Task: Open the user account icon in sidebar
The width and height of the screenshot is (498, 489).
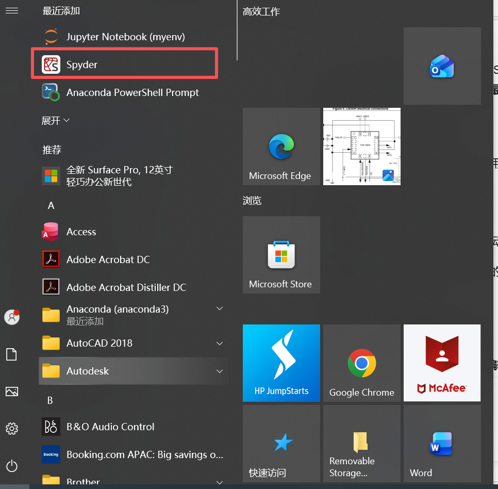Action: click(x=12, y=317)
